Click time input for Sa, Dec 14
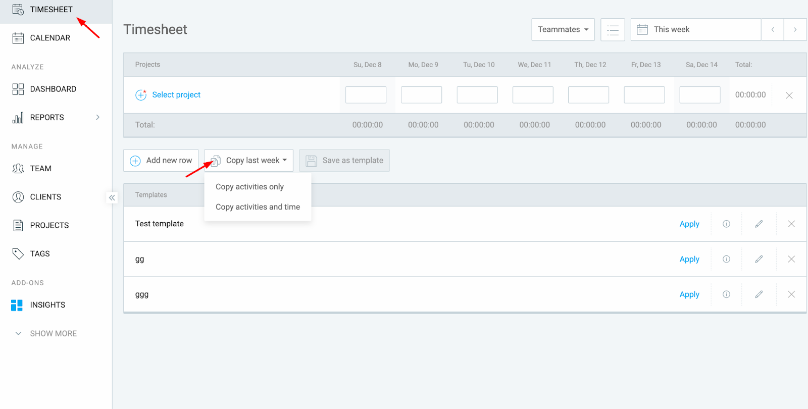Screen dimensions: 808x409 (700, 95)
